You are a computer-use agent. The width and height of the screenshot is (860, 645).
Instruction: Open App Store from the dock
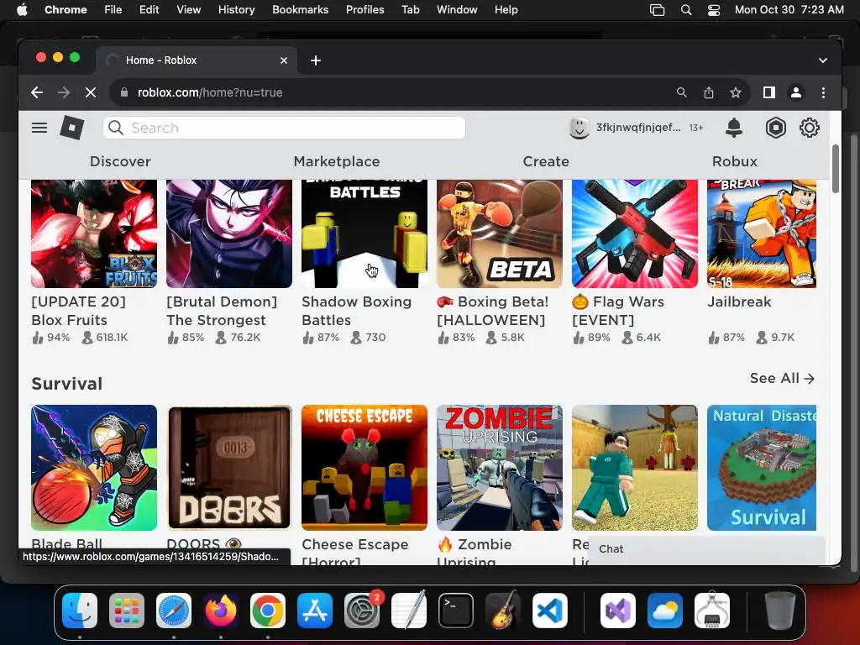(315, 611)
